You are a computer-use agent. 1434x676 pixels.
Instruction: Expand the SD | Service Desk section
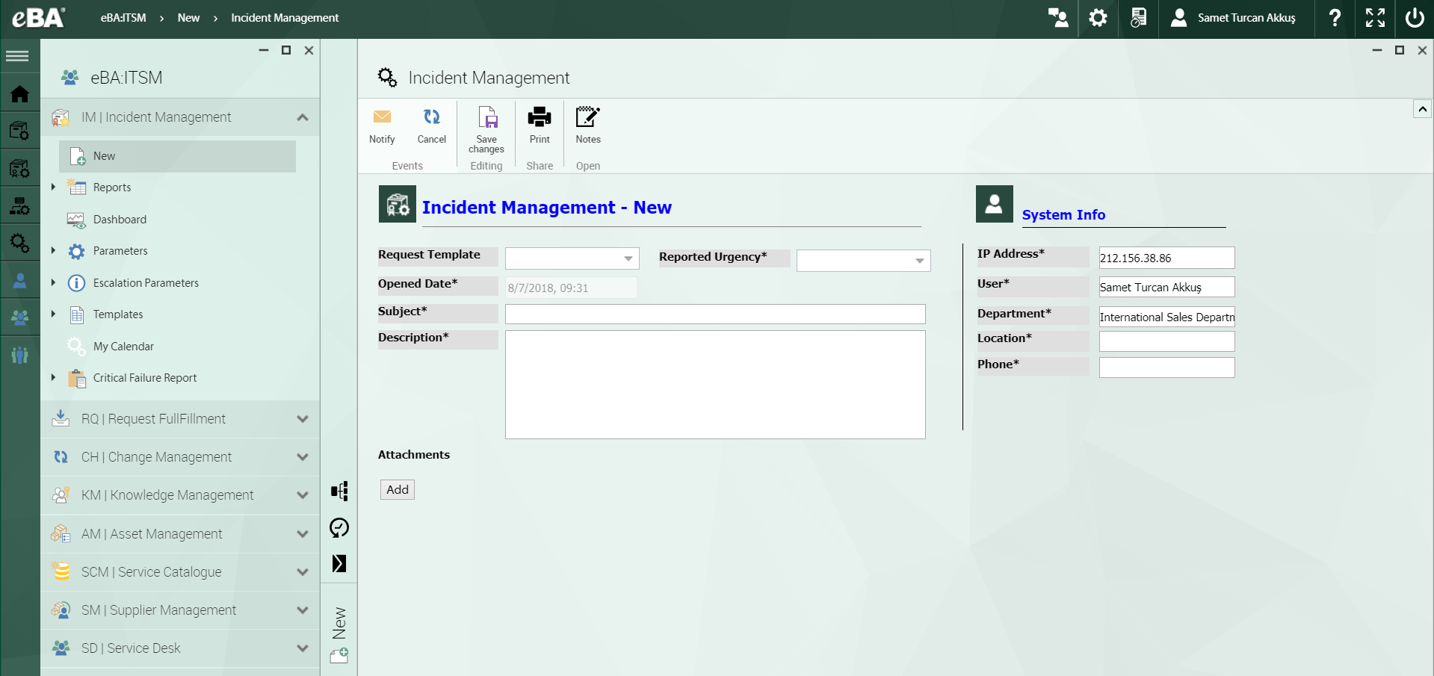(x=303, y=648)
